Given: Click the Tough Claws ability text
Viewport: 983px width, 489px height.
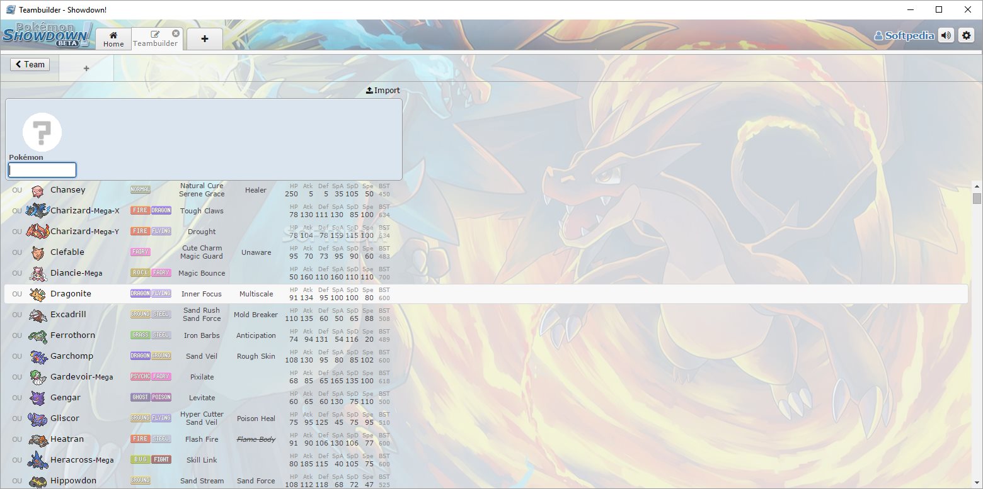Looking at the screenshot, I should click(202, 211).
